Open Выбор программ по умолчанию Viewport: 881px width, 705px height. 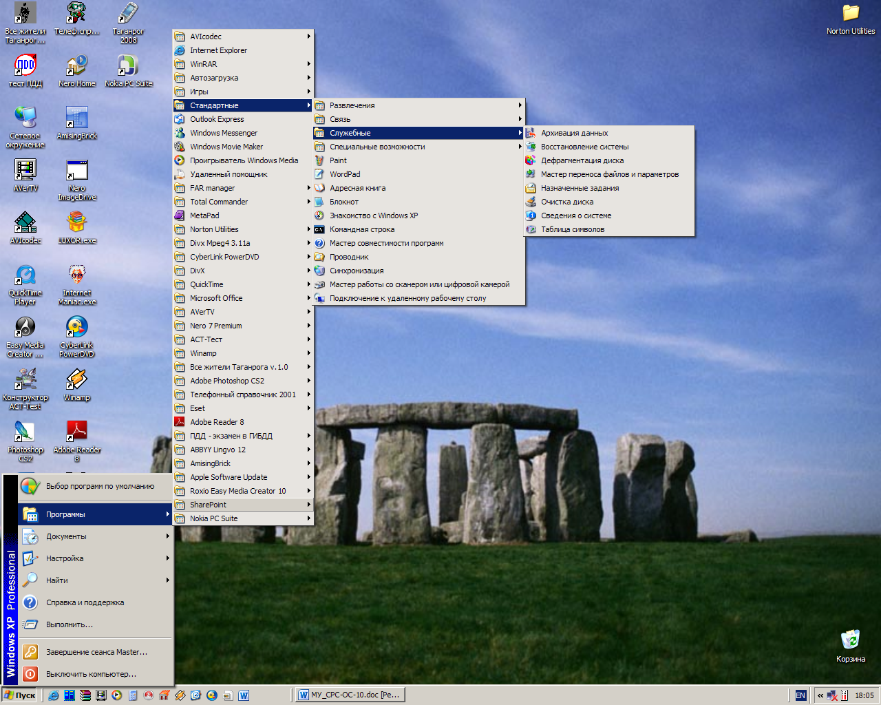[96, 486]
